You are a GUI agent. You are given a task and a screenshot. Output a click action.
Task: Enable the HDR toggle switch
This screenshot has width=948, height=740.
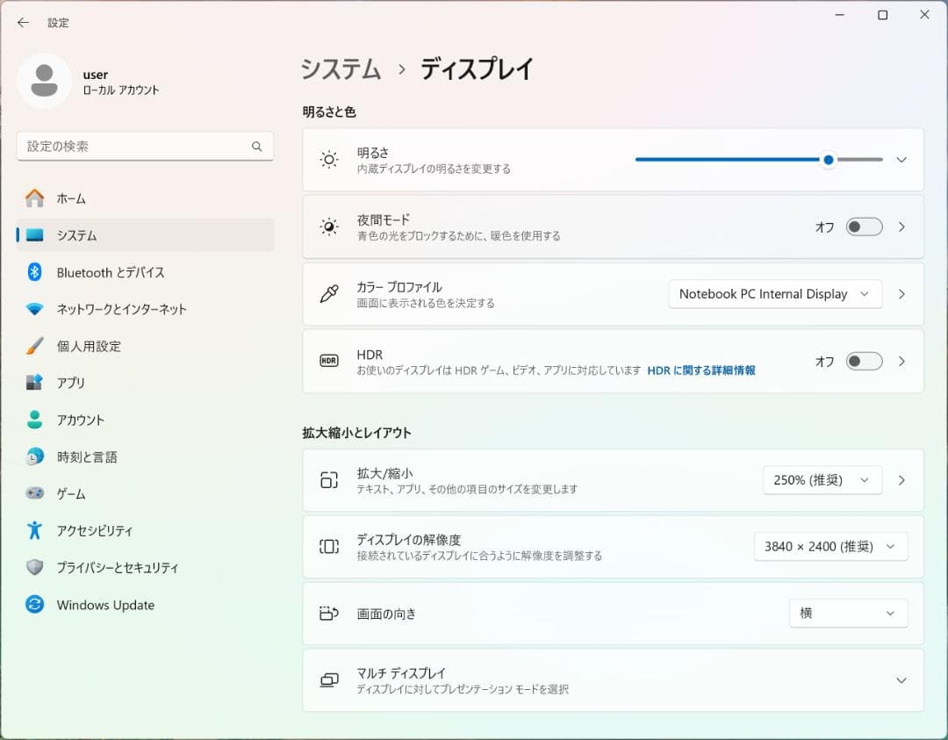[864, 362]
